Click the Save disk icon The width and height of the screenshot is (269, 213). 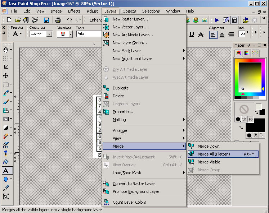tap(46, 20)
